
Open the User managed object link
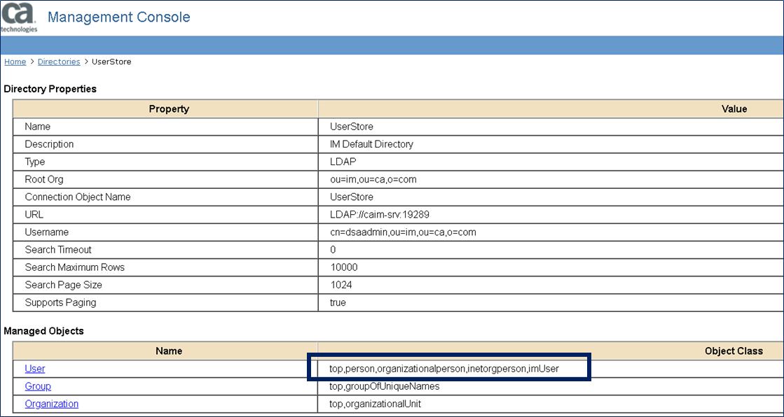click(35, 369)
